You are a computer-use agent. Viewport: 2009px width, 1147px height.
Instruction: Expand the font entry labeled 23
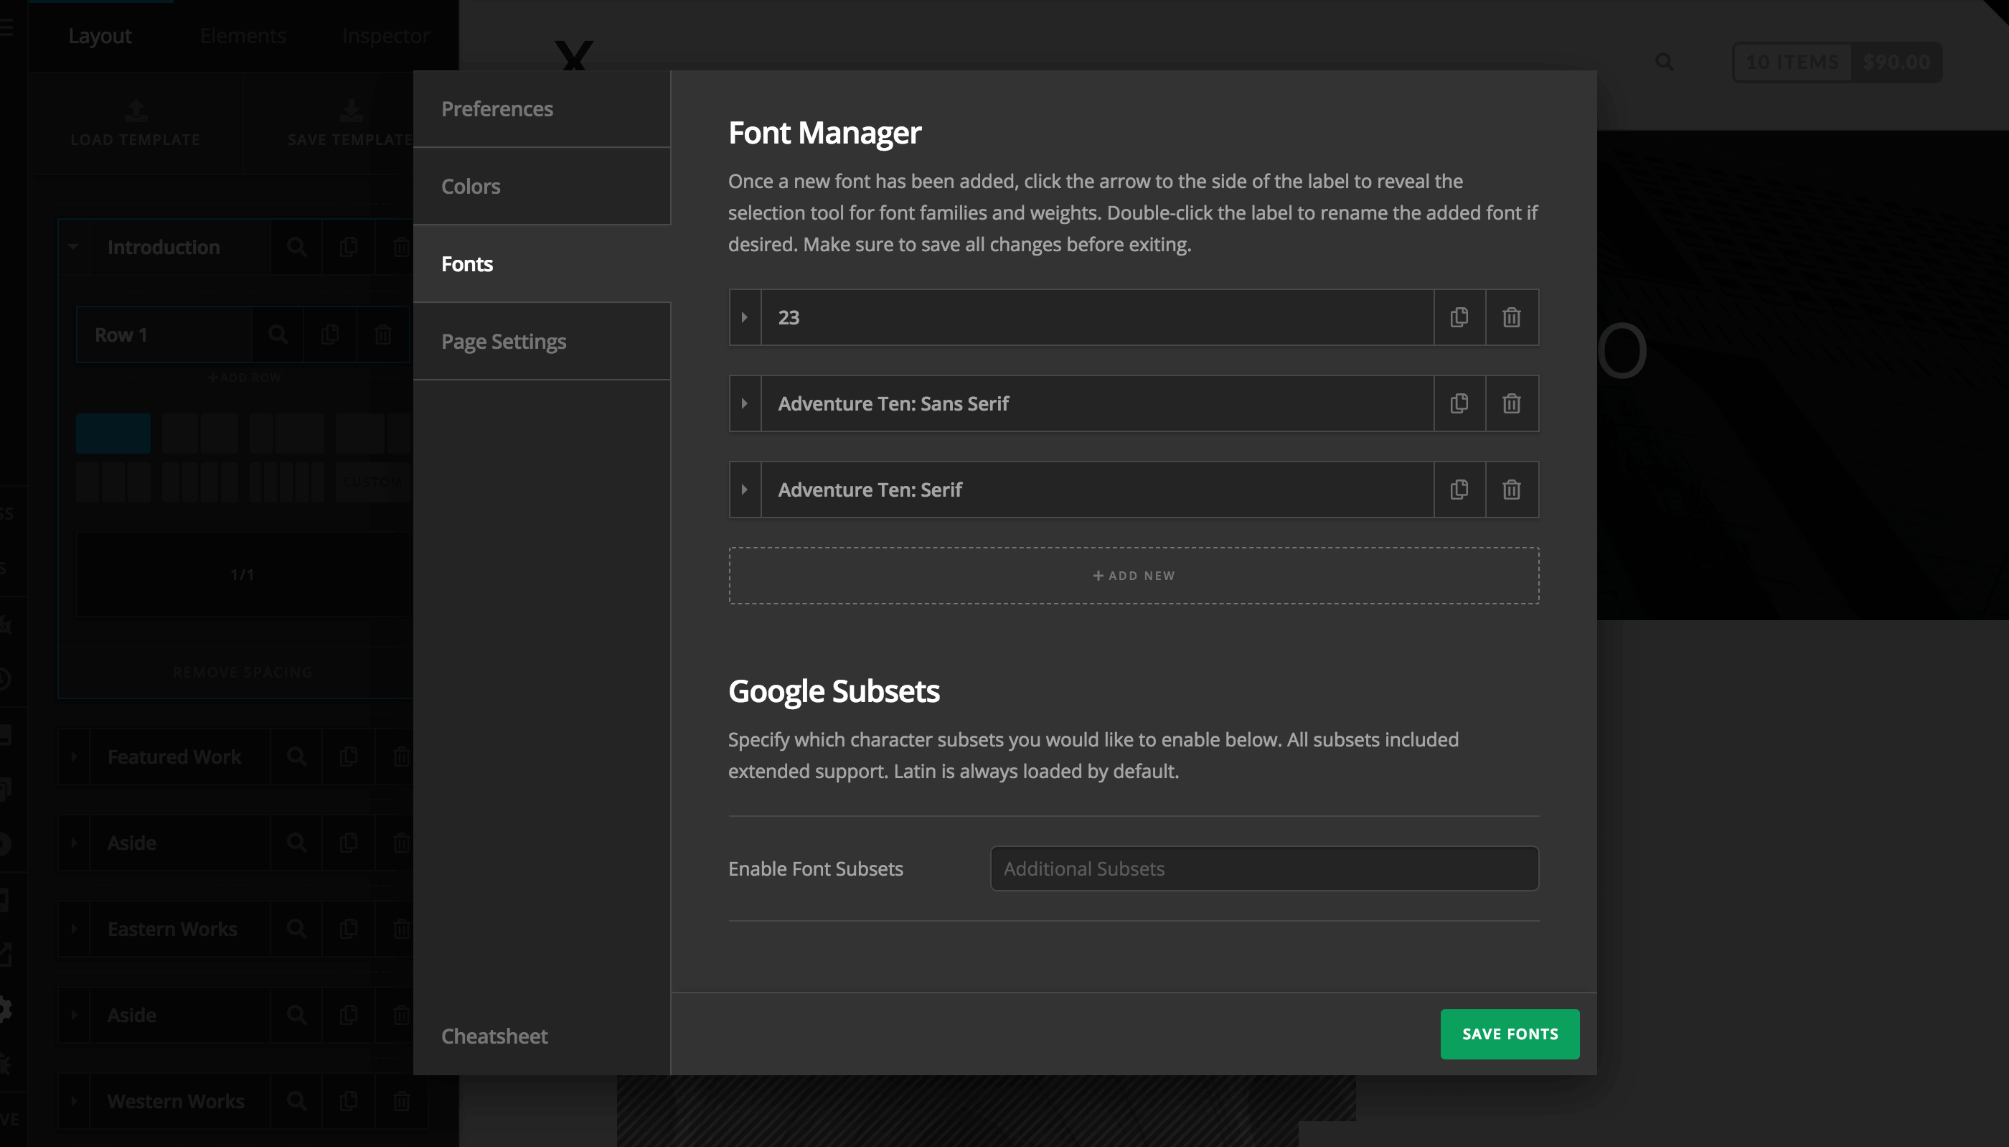[744, 317]
